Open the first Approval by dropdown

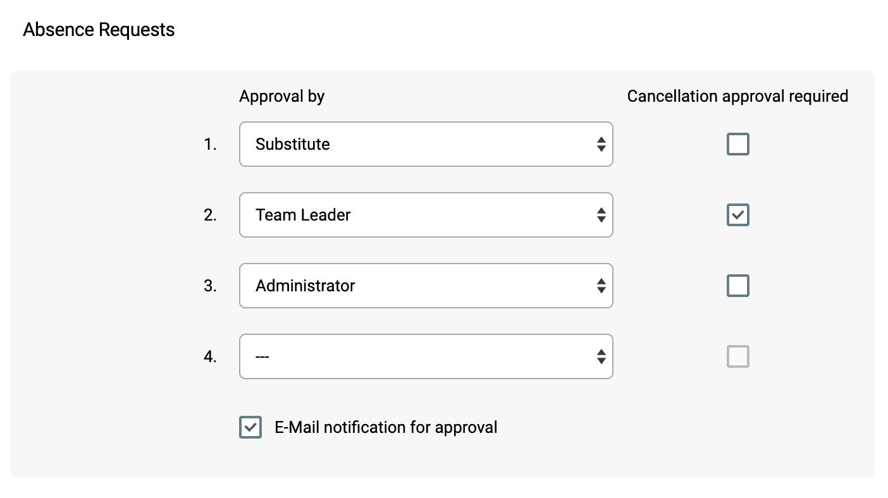426,144
